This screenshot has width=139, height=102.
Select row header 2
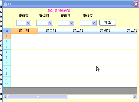tap(7, 42)
